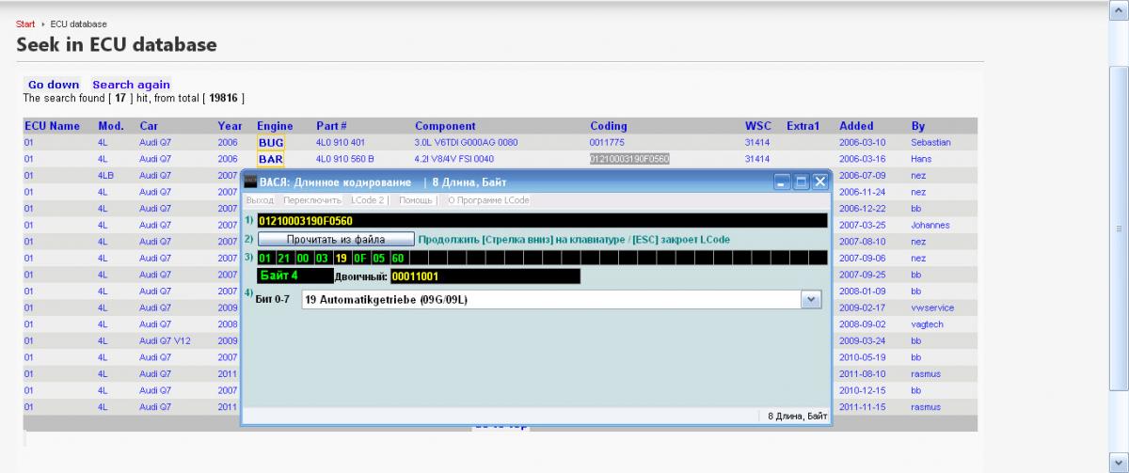This screenshot has height=473, width=1129.
Task: Click added date 2009-02-17
Action: (x=862, y=307)
